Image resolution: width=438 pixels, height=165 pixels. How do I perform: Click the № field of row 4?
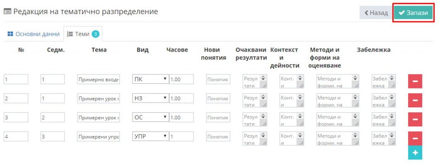point(16,136)
